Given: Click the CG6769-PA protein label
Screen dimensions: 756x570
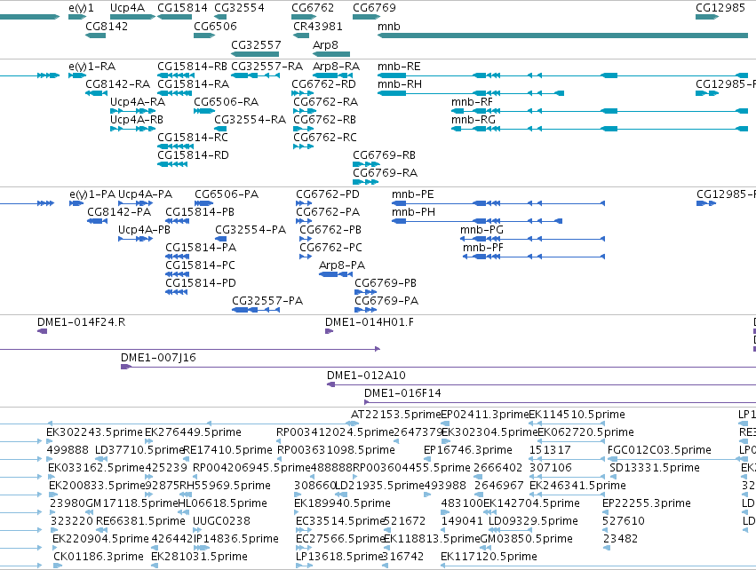Looking at the screenshot, I should click(x=386, y=301).
